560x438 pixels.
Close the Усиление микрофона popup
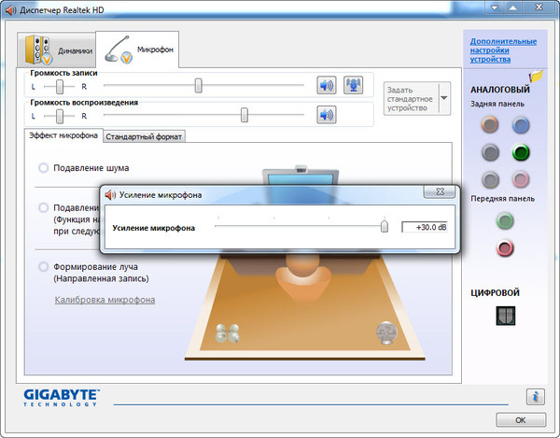(440, 191)
